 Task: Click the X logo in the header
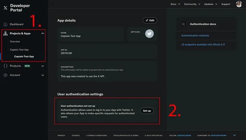click(5, 8)
